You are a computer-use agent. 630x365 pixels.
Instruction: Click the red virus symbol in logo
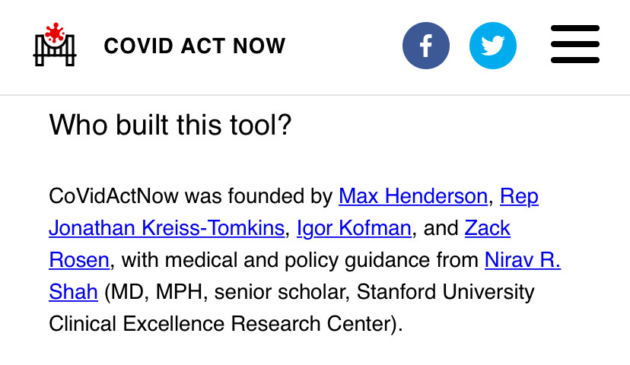tap(55, 33)
